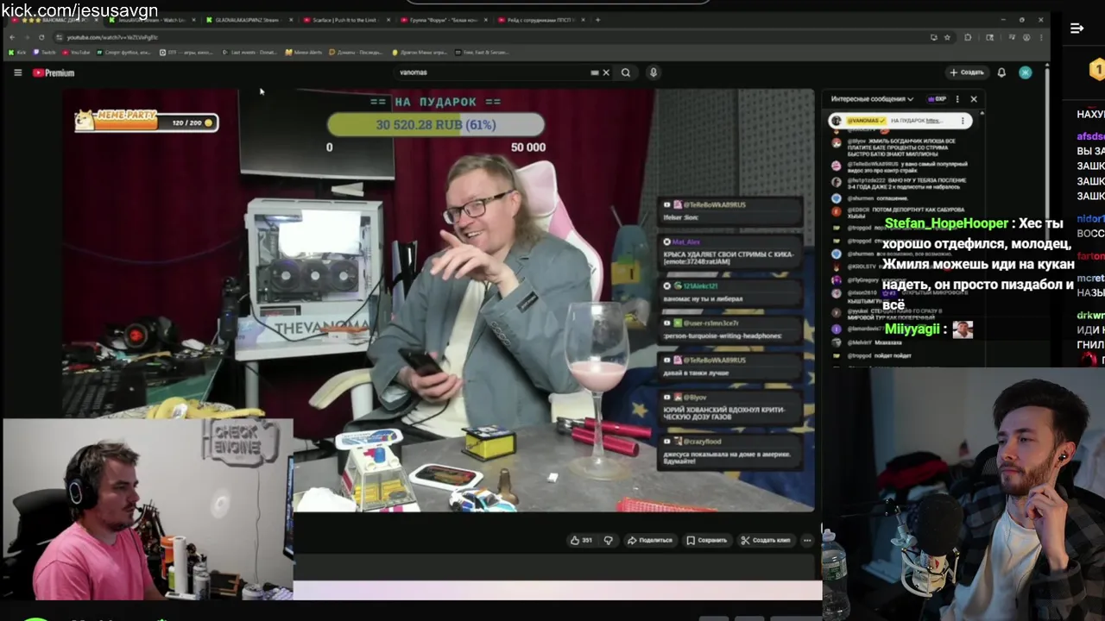Open the Kick bookmark
Image resolution: width=1105 pixels, height=621 pixels.
[18, 53]
